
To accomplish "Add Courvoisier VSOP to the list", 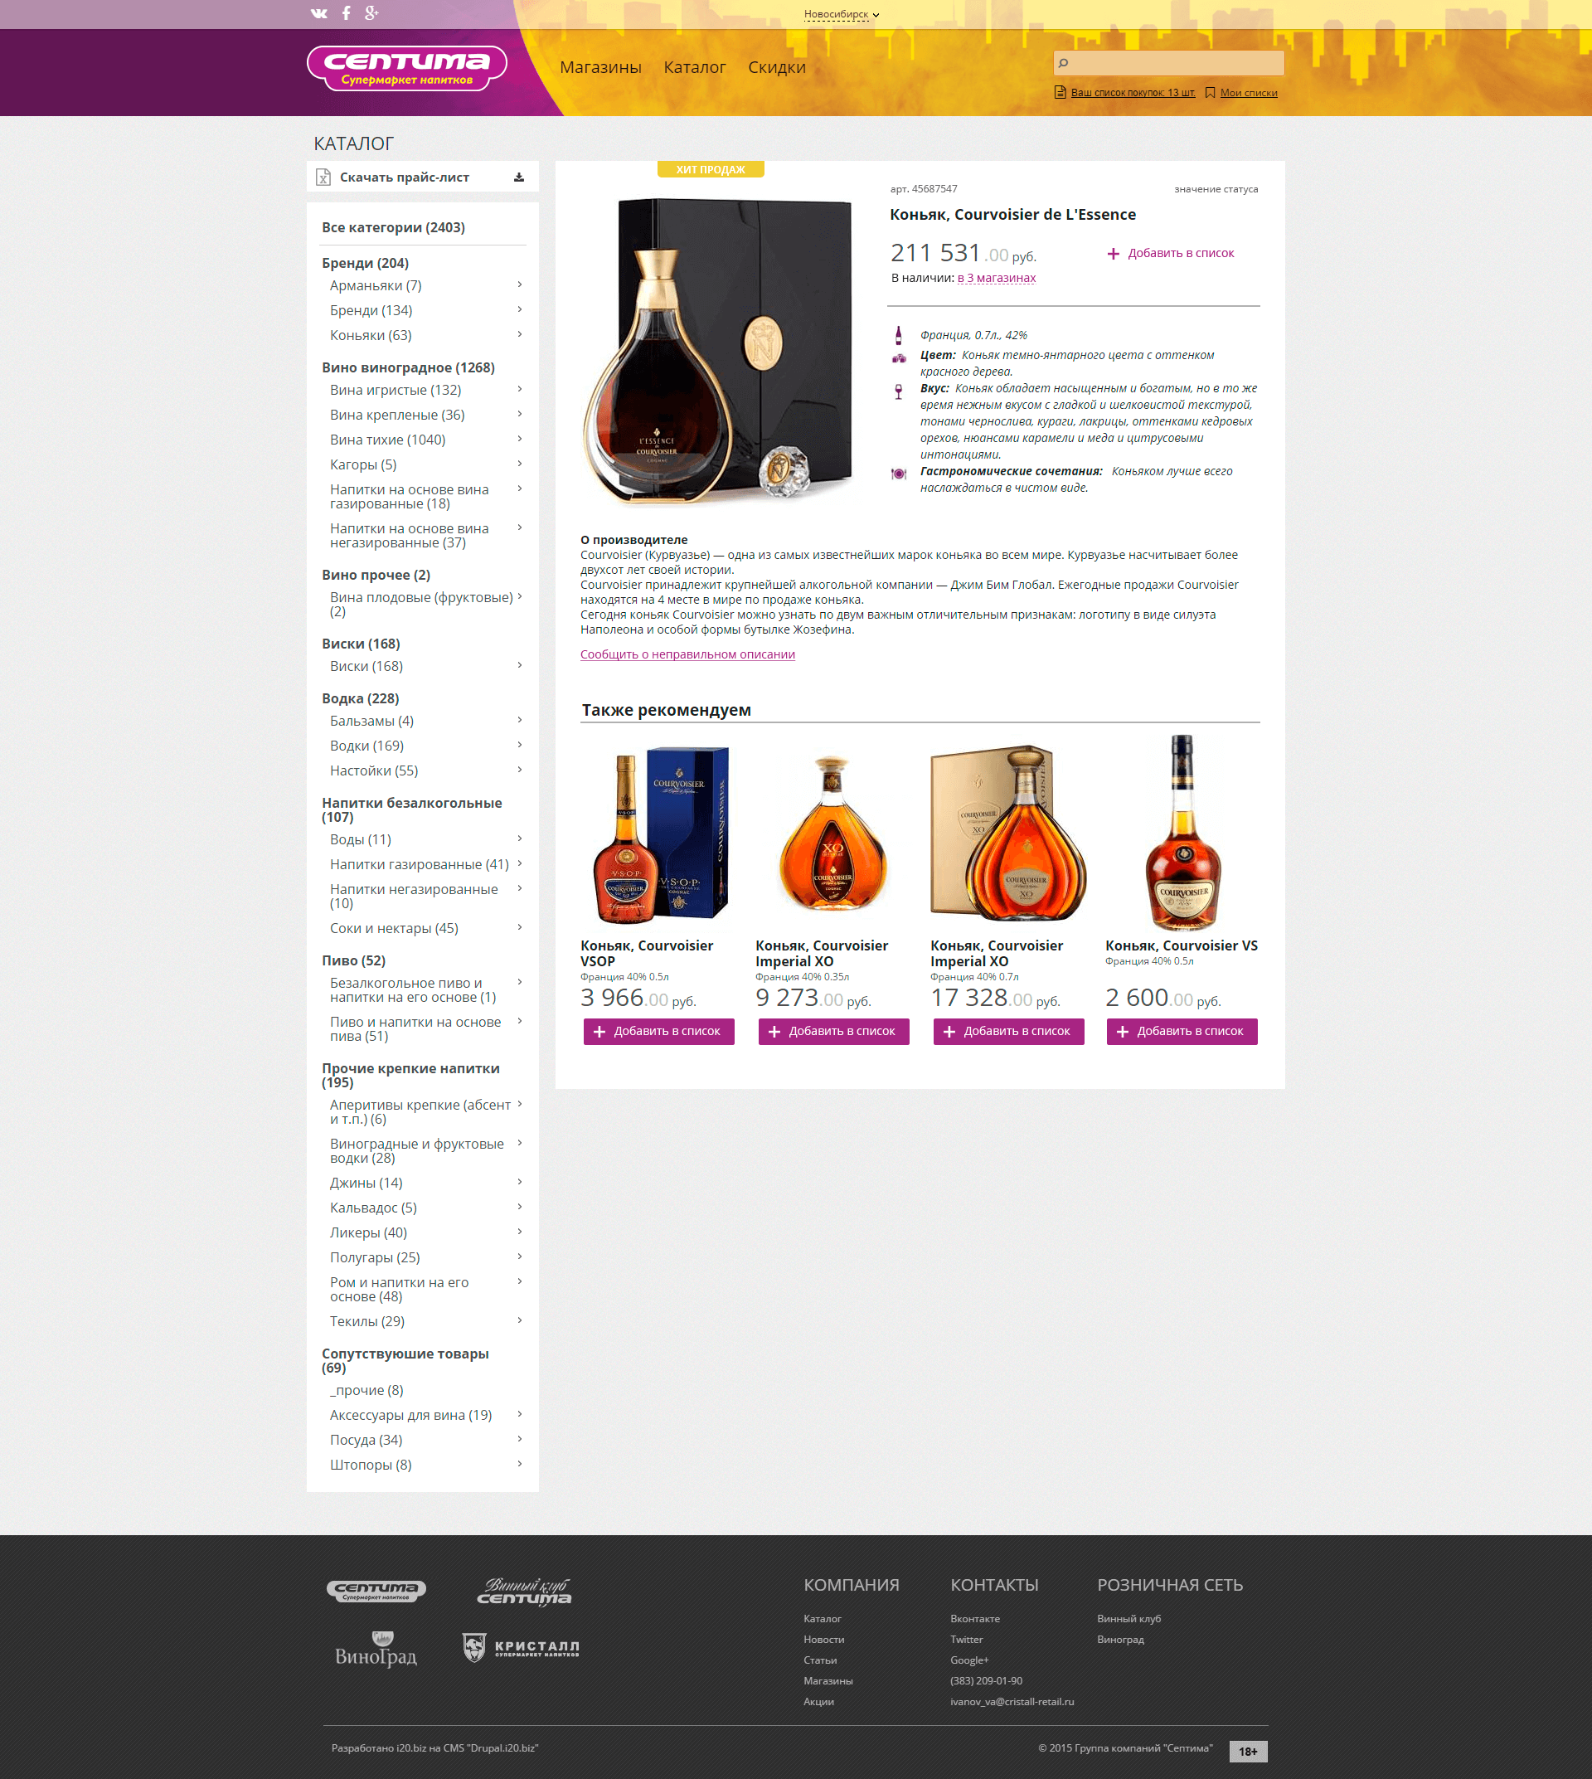I will pyautogui.click(x=658, y=1031).
